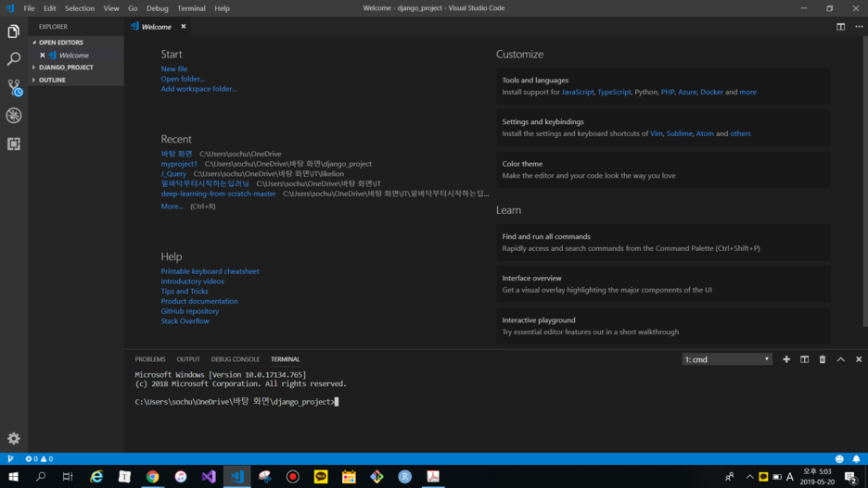This screenshot has width=868, height=488.
Task: Open recent project myproject1
Action: click(179, 164)
